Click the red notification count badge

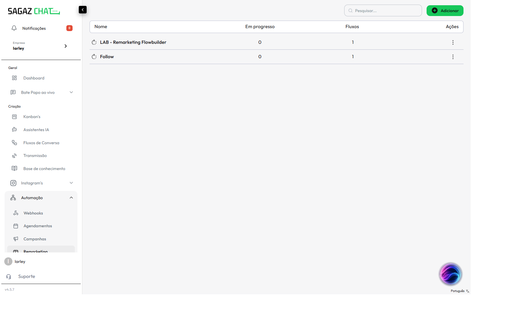tap(69, 28)
